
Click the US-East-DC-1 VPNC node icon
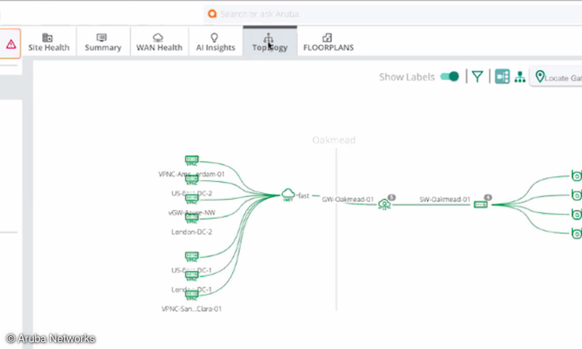click(x=192, y=257)
